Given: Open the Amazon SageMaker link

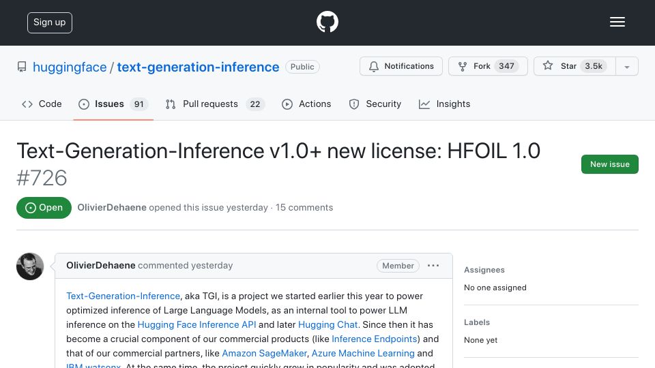Looking at the screenshot, I should click(x=265, y=353).
